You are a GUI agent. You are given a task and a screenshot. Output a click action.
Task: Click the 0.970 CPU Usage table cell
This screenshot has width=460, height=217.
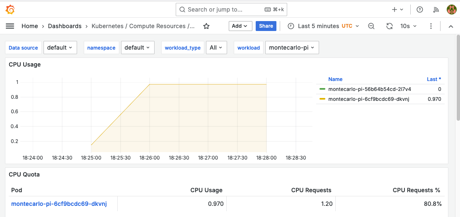tap(172, 204)
